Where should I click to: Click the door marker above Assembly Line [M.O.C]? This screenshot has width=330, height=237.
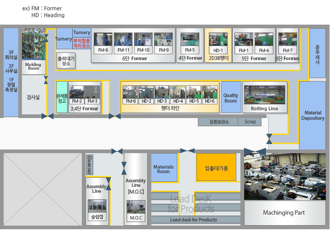(117, 151)
